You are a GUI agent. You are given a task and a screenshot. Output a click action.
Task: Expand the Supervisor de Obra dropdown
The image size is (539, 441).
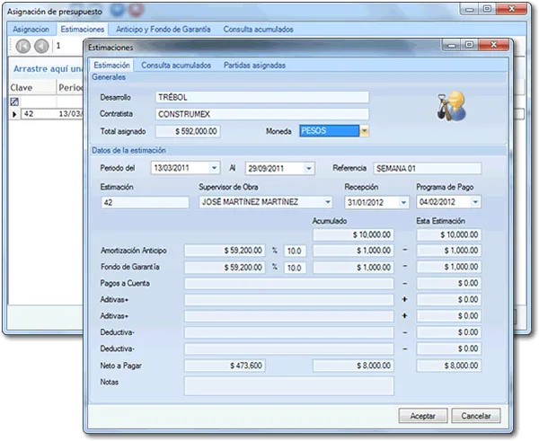(328, 202)
